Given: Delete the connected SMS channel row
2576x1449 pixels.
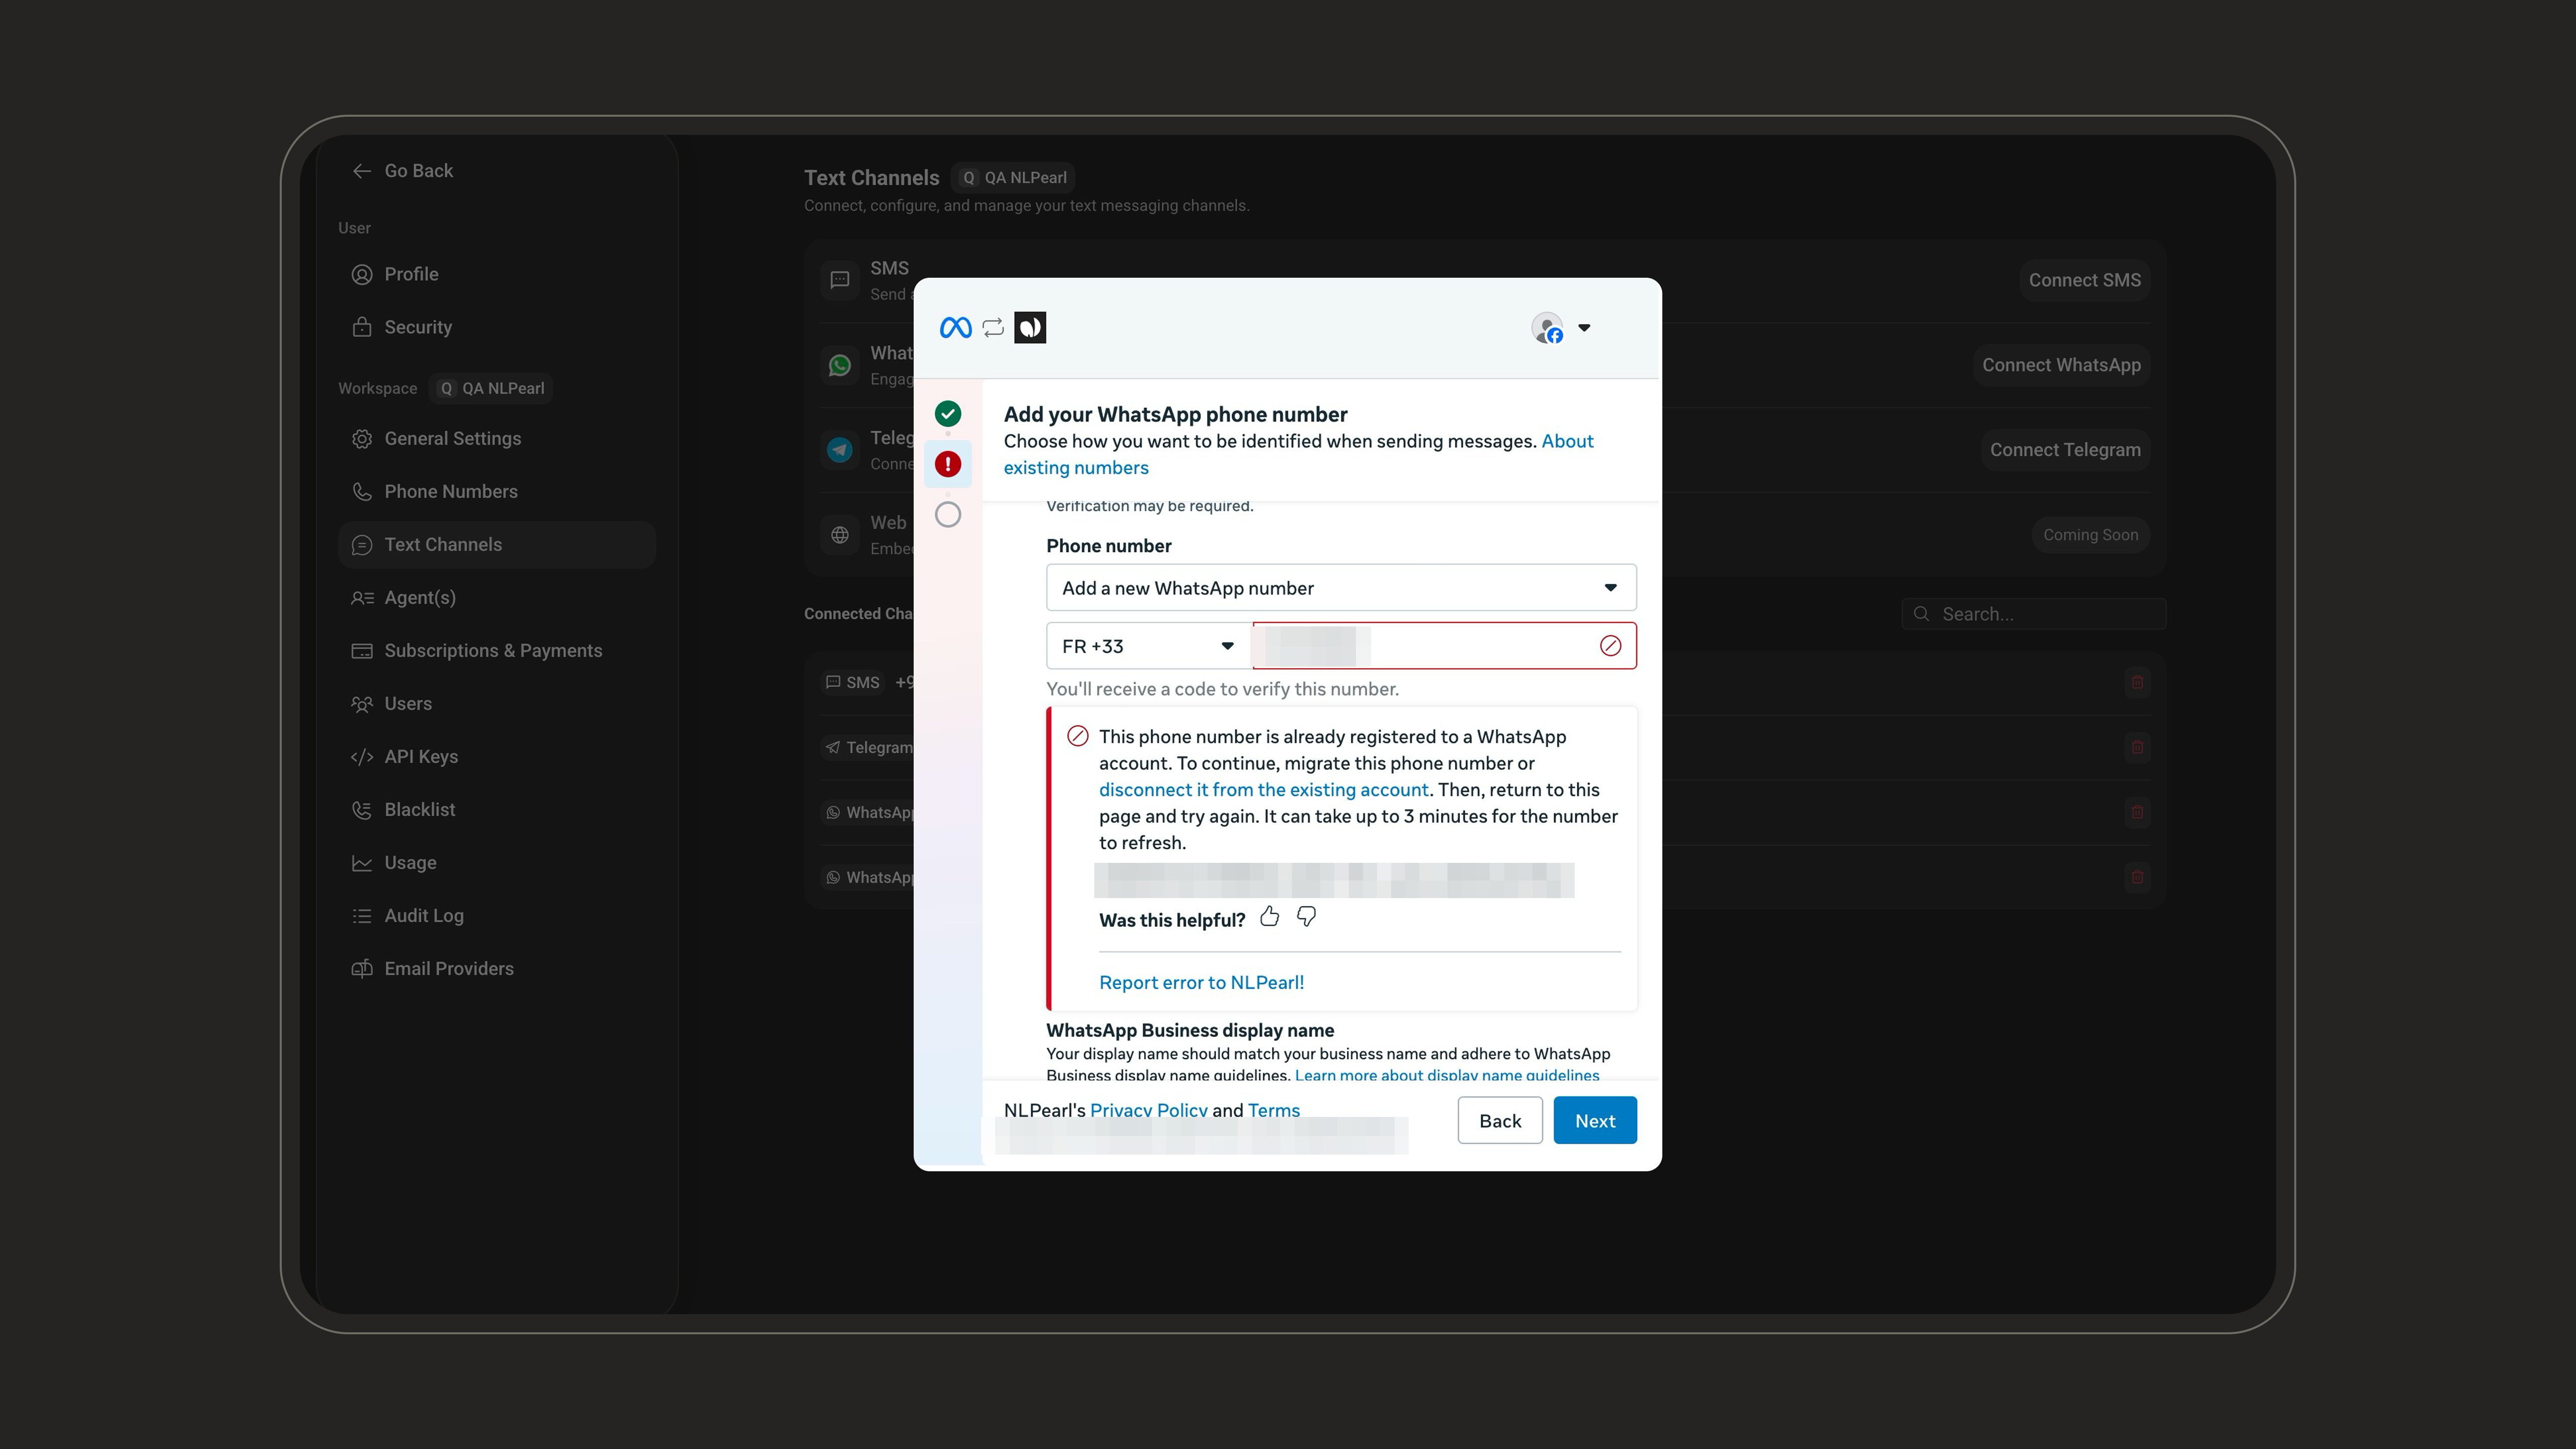Looking at the screenshot, I should pyautogui.click(x=2137, y=682).
